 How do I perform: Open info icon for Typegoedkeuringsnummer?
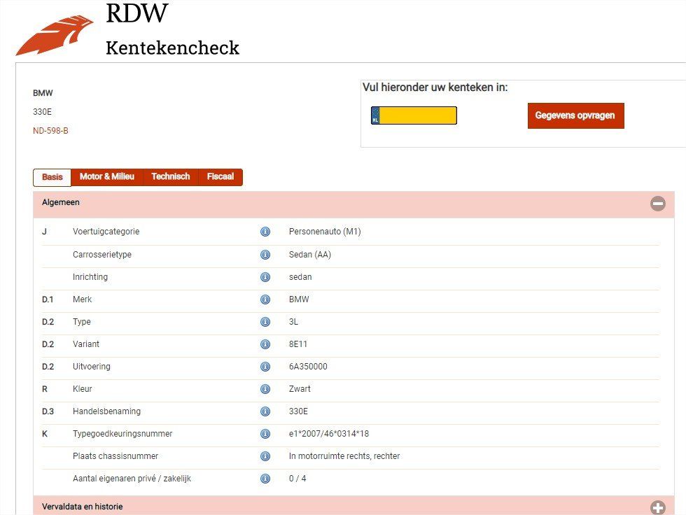pyautogui.click(x=265, y=434)
